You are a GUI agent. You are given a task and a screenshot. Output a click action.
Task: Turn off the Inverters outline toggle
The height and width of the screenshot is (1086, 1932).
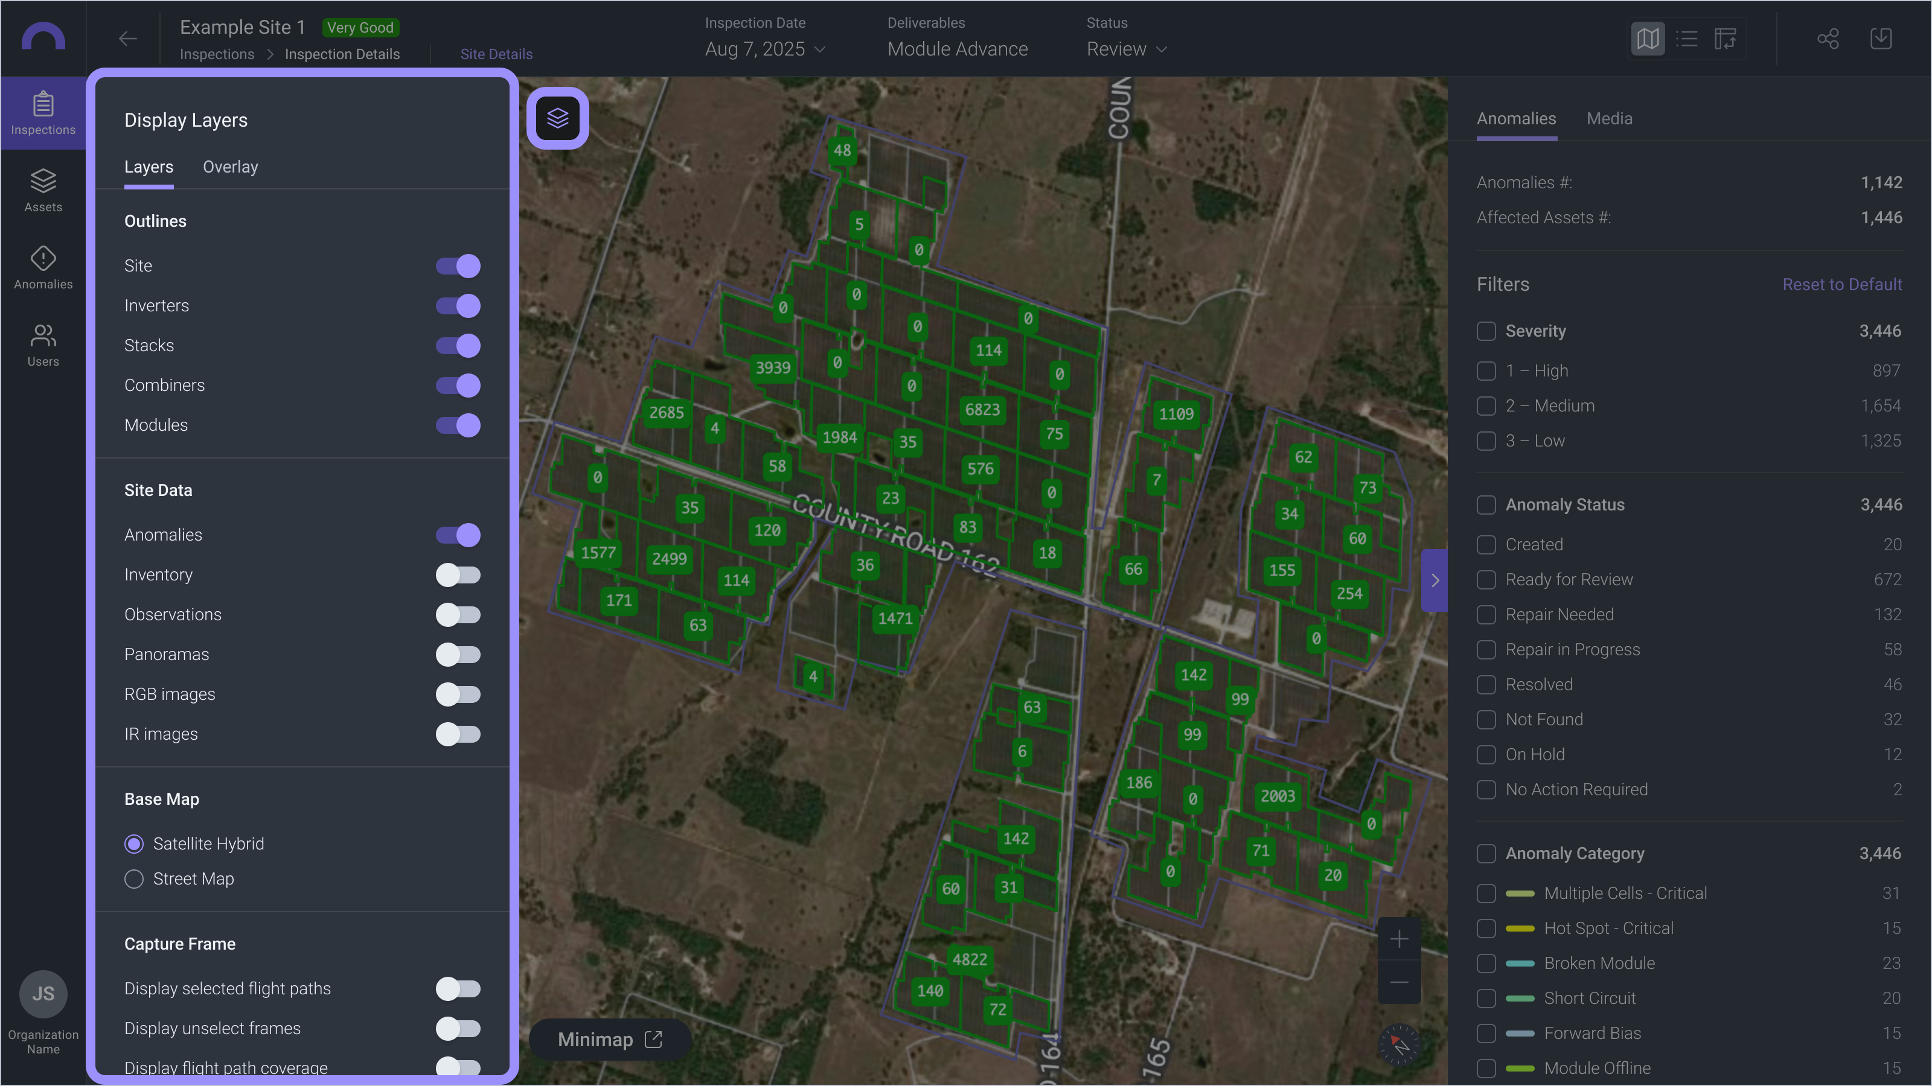tap(458, 306)
